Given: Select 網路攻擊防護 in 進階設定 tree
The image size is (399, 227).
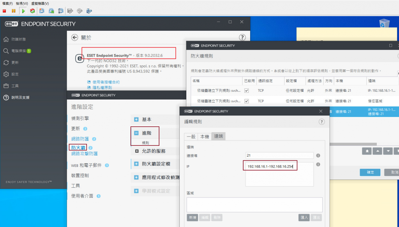Looking at the screenshot, I should click(85, 154).
